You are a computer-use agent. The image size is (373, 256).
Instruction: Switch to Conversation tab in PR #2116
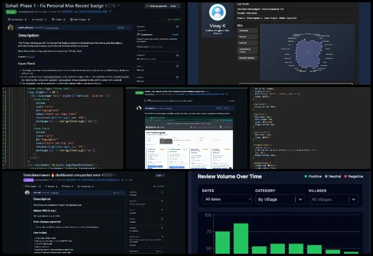pyautogui.click(x=17, y=19)
